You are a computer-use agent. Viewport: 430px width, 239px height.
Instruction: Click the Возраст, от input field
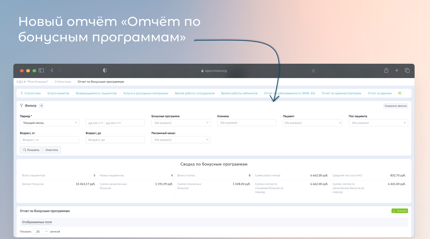(x=50, y=140)
